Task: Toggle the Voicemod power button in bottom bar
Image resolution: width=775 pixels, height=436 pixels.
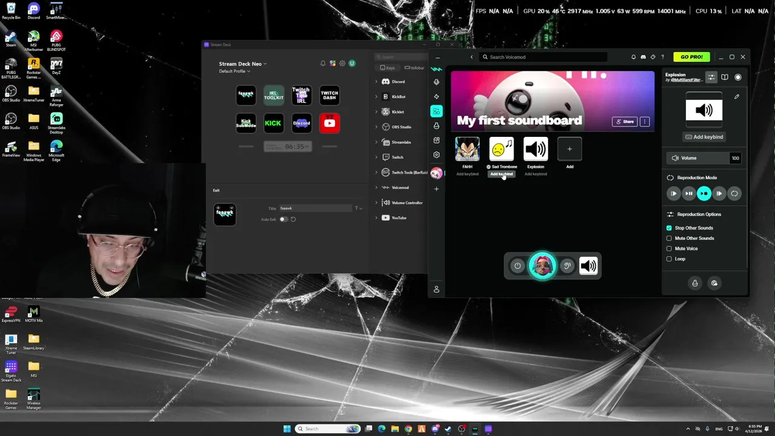Action: (x=517, y=266)
